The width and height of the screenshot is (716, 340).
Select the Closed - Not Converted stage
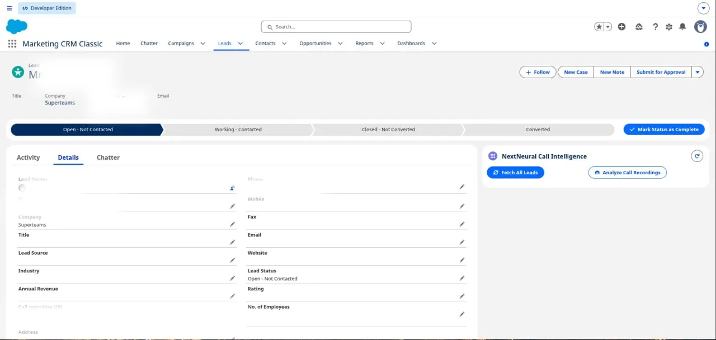click(x=388, y=130)
